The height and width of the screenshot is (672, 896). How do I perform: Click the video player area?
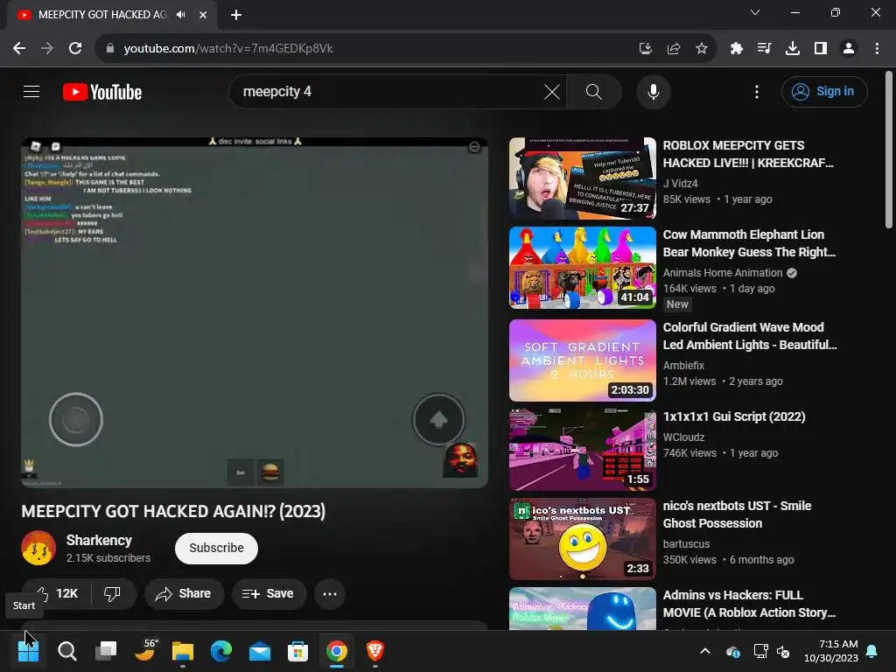click(x=255, y=312)
